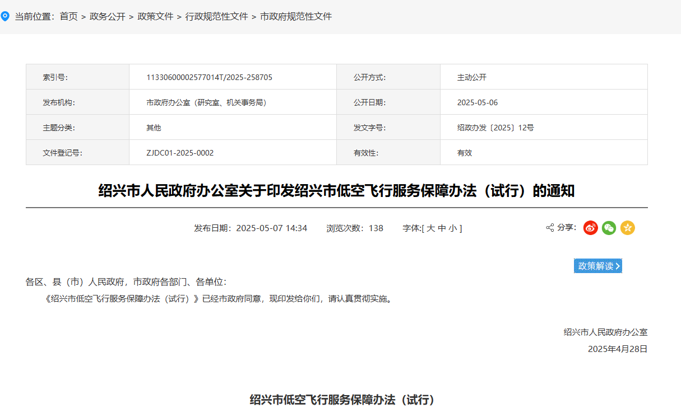This screenshot has width=681, height=413.
Task: Open 政务公开 breadcrumb link
Action: (108, 17)
